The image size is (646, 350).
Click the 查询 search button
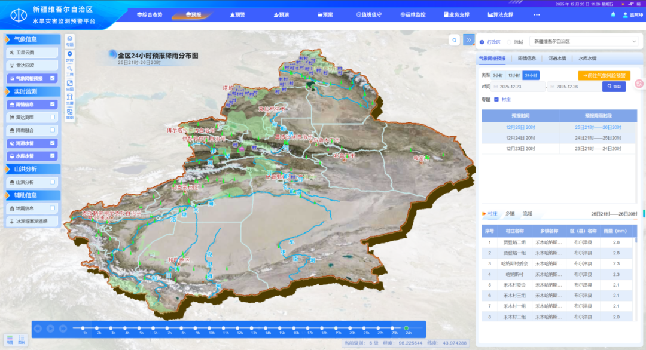(x=614, y=87)
